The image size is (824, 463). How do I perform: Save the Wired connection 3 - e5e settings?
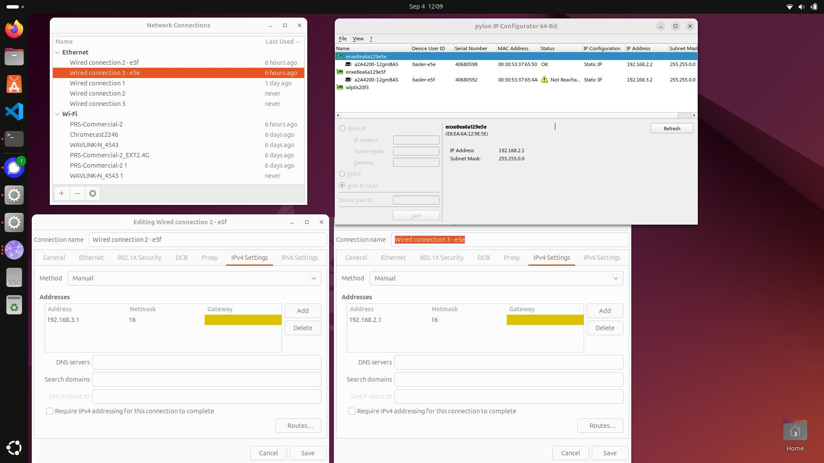(x=610, y=453)
